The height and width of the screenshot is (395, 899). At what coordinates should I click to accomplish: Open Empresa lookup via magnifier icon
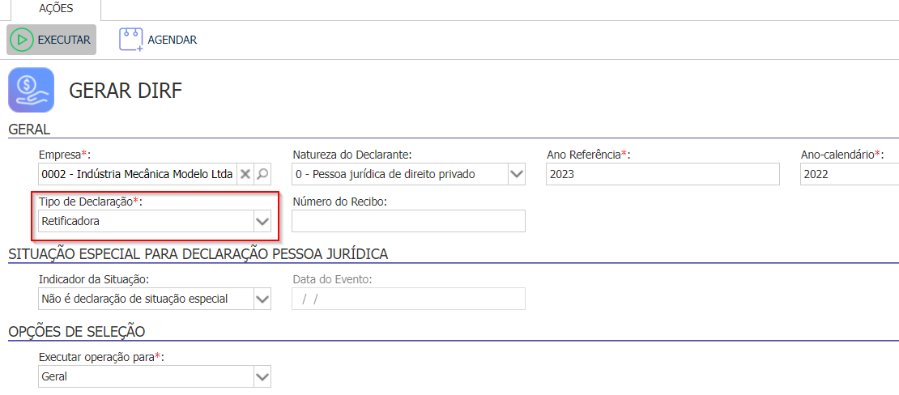click(262, 174)
